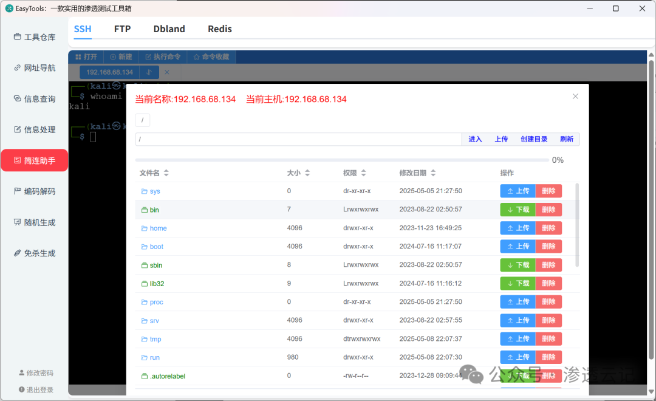Sort the list by 大小 column
This screenshot has width=656, height=401.
coord(298,173)
